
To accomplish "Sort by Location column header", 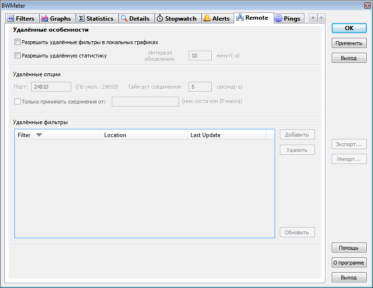I will tap(144, 135).
